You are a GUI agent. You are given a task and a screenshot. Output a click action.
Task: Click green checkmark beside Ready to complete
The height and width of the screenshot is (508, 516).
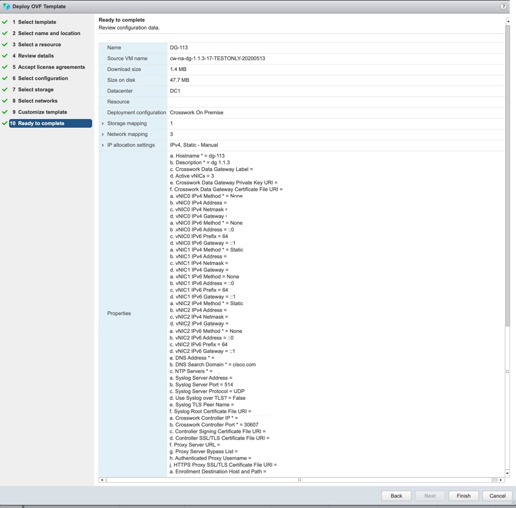click(x=5, y=124)
